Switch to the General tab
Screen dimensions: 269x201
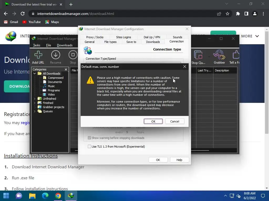[90, 42]
